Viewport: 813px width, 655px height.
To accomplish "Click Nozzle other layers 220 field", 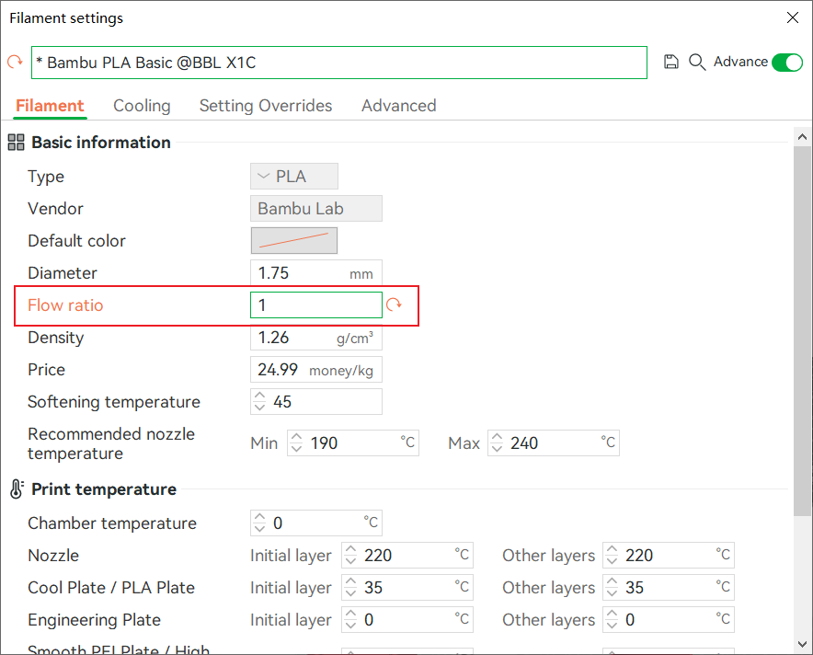I will (x=669, y=556).
